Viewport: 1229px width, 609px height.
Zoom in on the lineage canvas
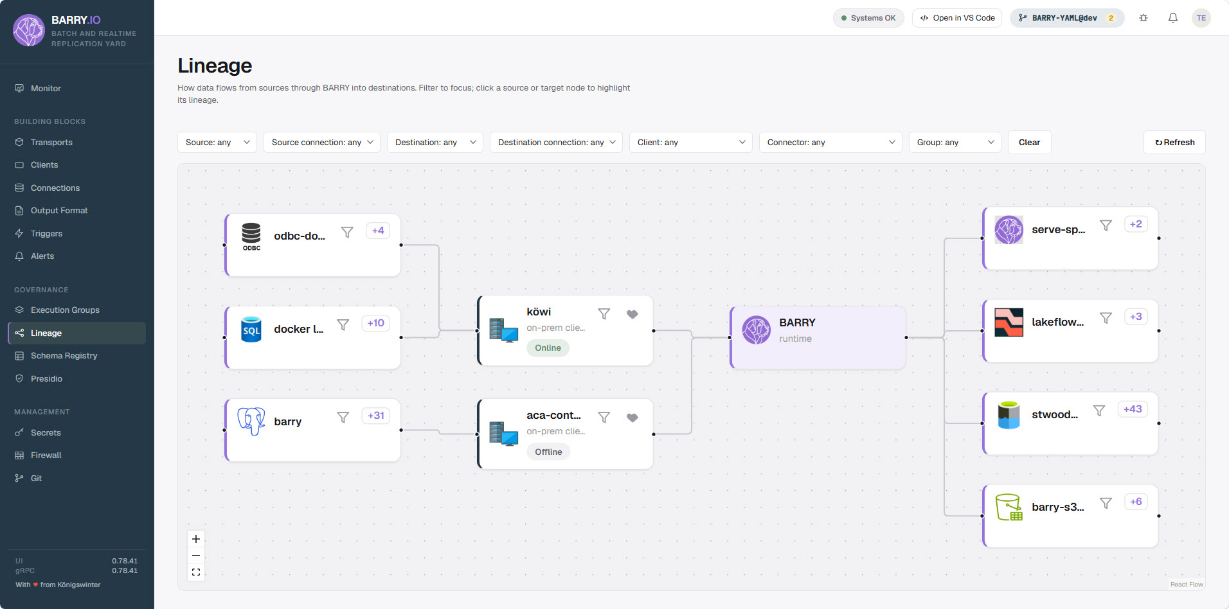coord(196,539)
